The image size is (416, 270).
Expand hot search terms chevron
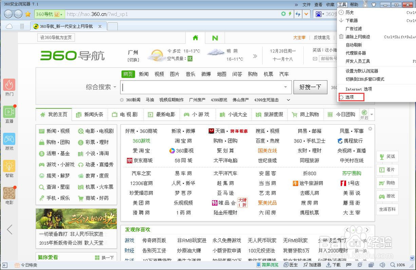pyautogui.click(x=288, y=100)
